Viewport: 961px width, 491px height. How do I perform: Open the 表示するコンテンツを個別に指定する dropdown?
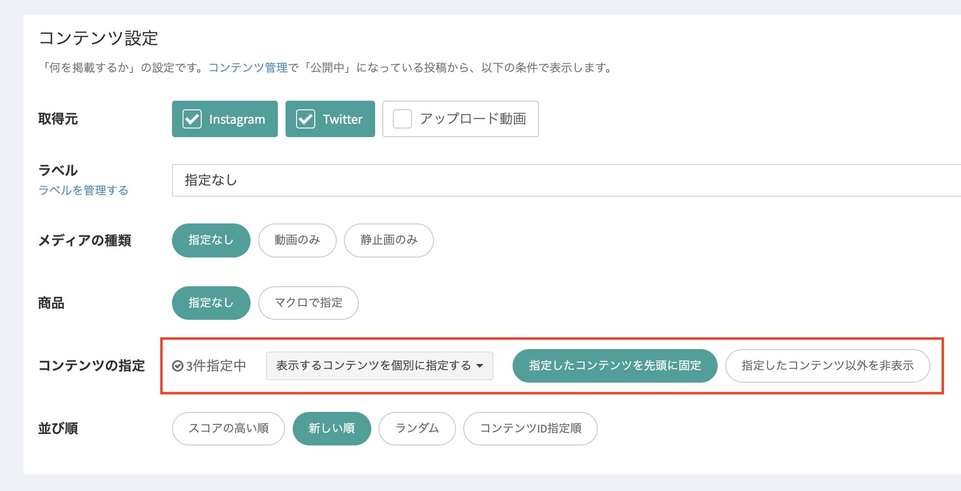pos(374,366)
